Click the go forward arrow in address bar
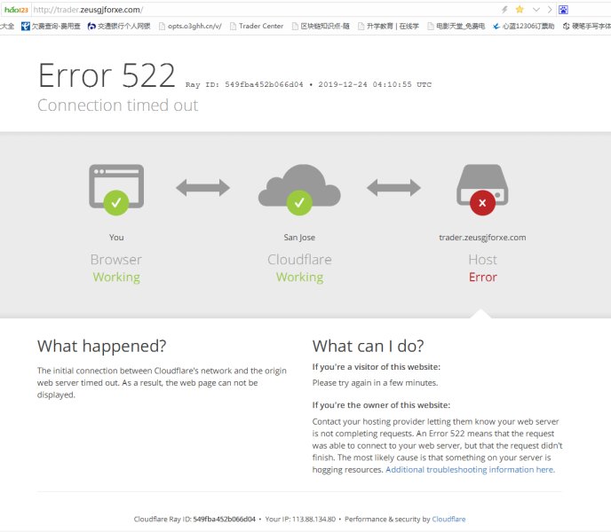 550,10
